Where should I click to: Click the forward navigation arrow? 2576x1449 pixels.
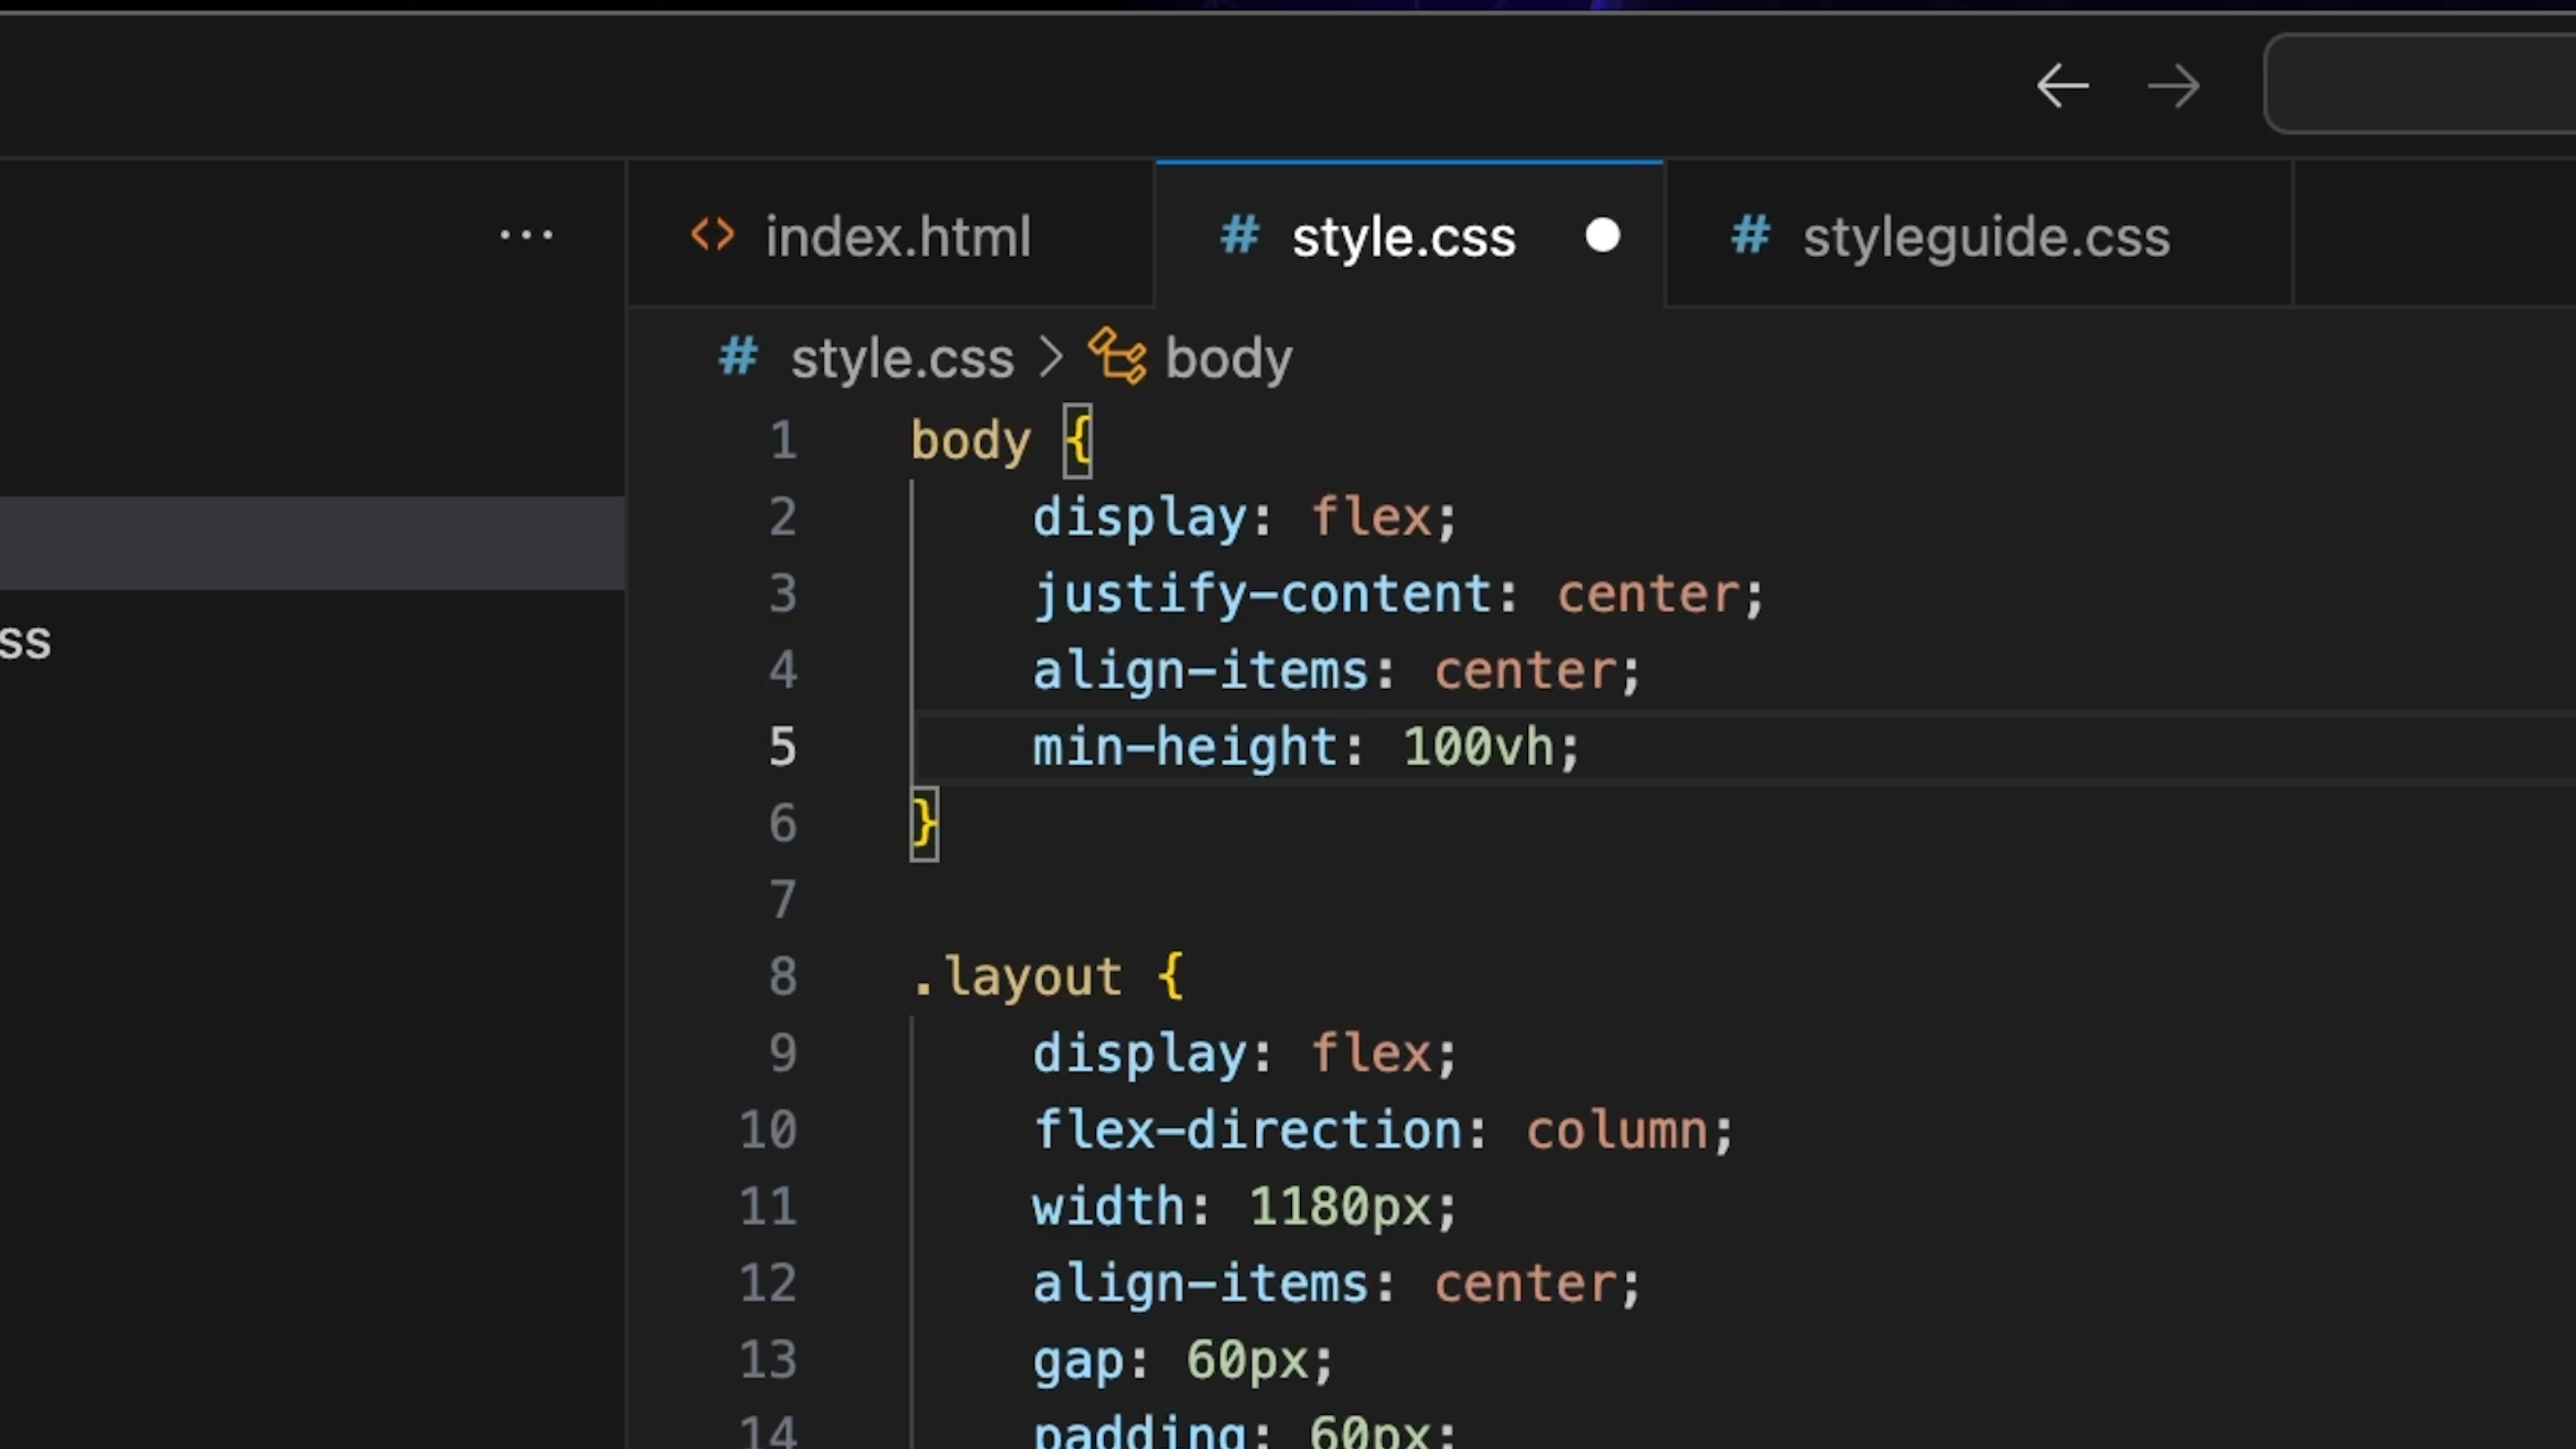pyautogui.click(x=2173, y=87)
